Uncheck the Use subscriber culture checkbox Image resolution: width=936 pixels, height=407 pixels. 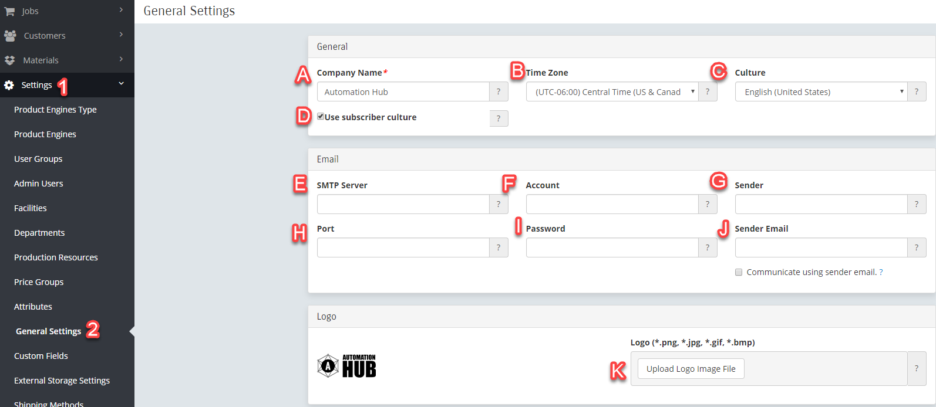point(321,116)
